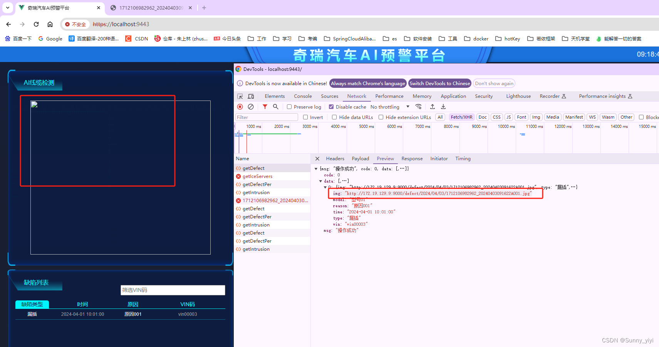Click Don't show again button

(x=494, y=83)
